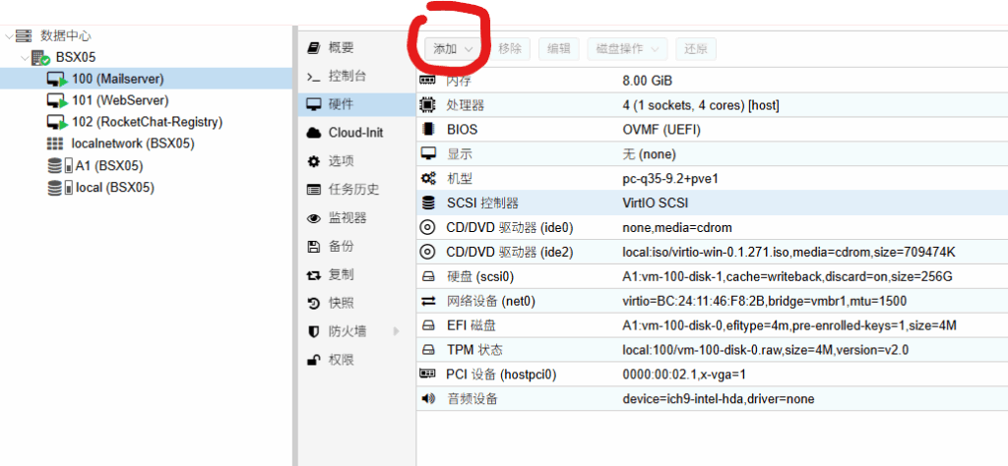Click the processor chip icon beside 处理器
The image size is (1008, 466).
pyautogui.click(x=427, y=105)
